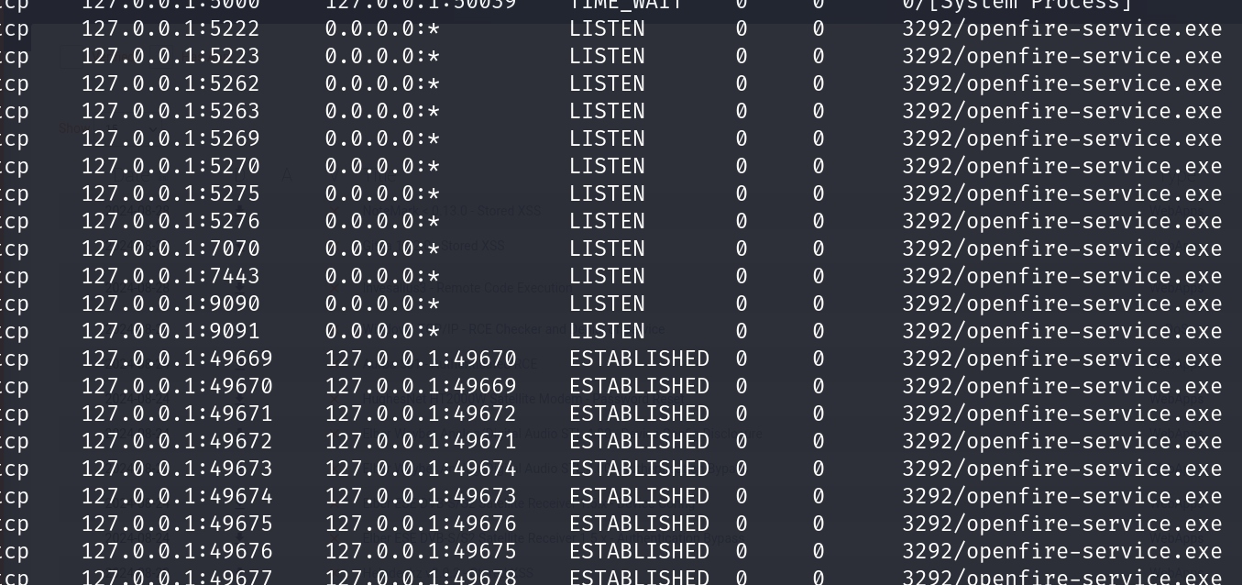
Task: Click local address 127.0.0.1:49672
Action: [177, 441]
